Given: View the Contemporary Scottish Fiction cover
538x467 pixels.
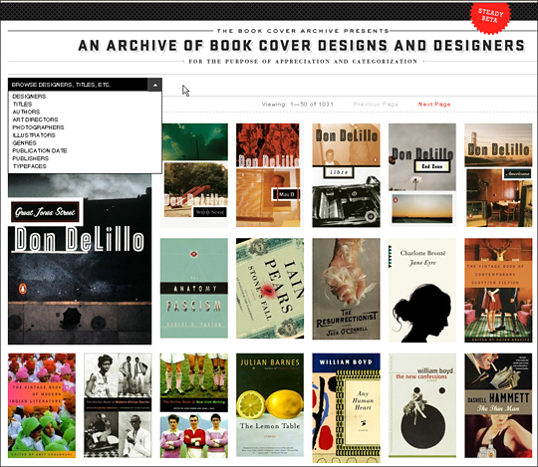Looking at the screenshot, I should click(x=498, y=291).
